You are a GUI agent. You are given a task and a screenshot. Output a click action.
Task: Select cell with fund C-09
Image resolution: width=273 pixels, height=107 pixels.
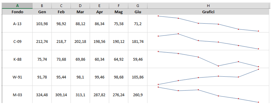(17, 41)
